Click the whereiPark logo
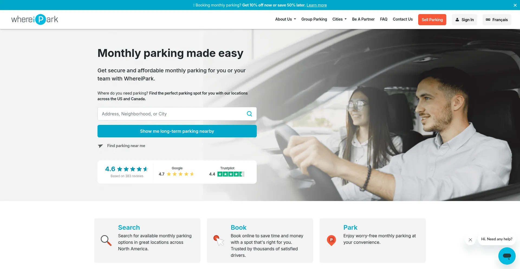 click(35, 20)
